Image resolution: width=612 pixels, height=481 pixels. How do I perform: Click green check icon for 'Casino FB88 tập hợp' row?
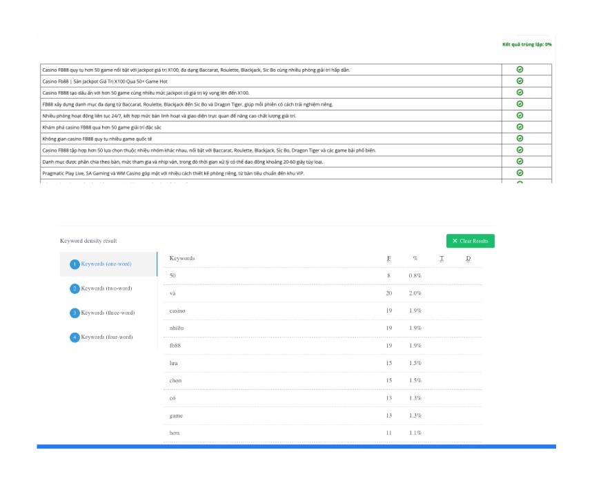pos(520,150)
